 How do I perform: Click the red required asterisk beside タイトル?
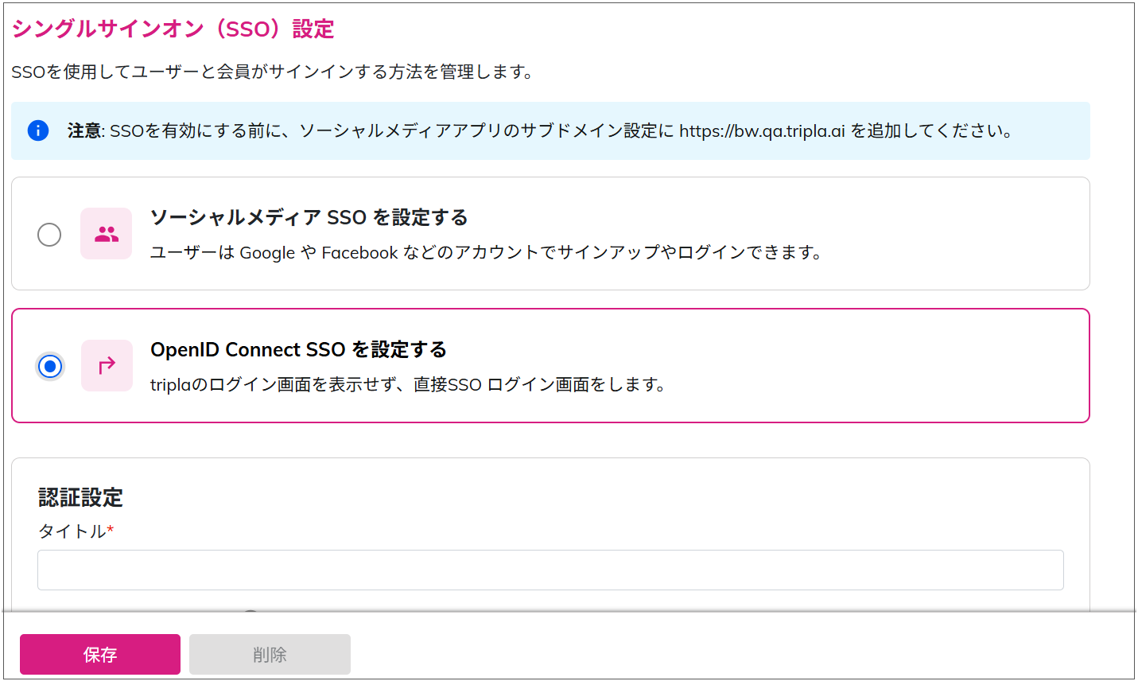pyautogui.click(x=111, y=529)
